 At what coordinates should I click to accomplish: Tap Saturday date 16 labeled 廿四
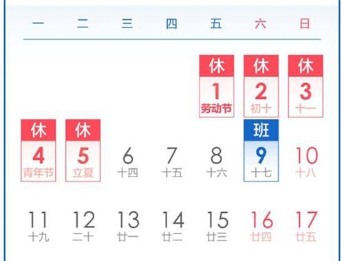pos(261,226)
